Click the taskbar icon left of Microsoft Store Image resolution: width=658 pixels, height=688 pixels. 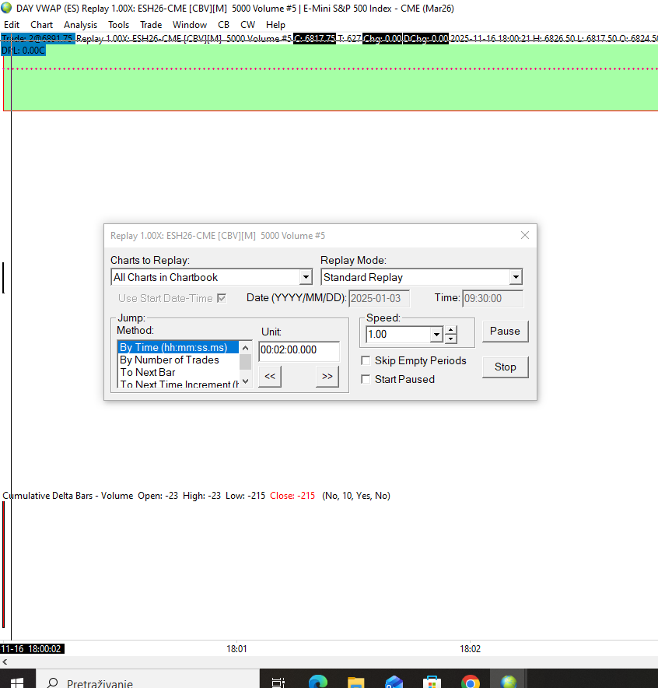394,682
